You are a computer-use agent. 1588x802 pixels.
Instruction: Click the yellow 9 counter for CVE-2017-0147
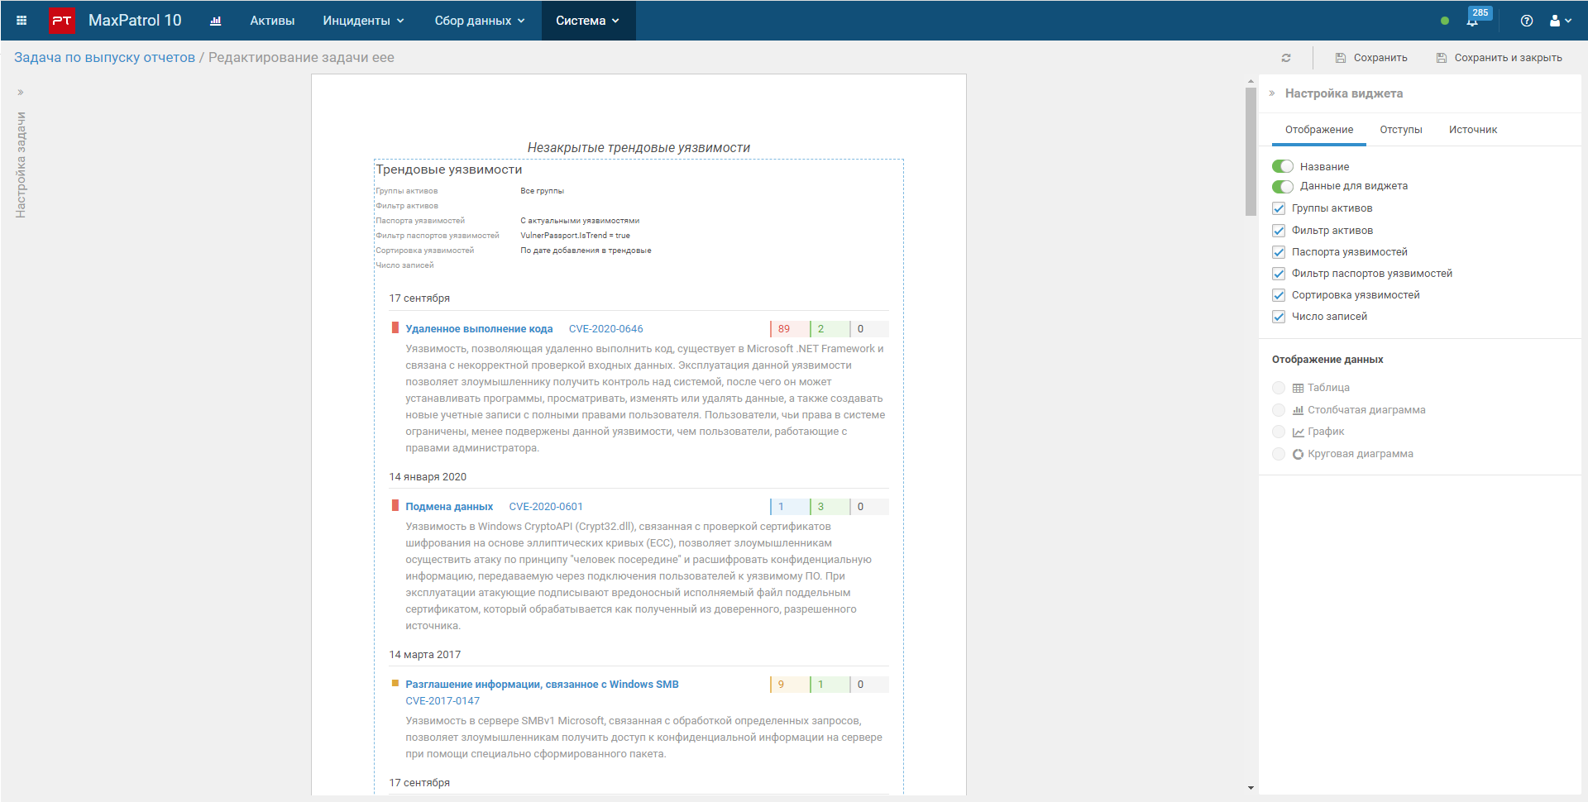789,685
